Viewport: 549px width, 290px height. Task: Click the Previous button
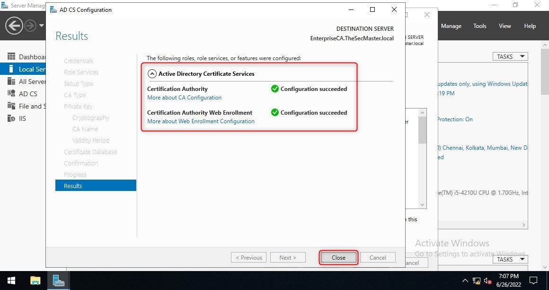(248, 257)
